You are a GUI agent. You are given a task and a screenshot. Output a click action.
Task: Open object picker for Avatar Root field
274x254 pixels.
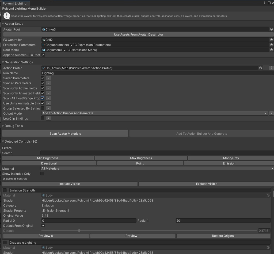tap(271, 29)
